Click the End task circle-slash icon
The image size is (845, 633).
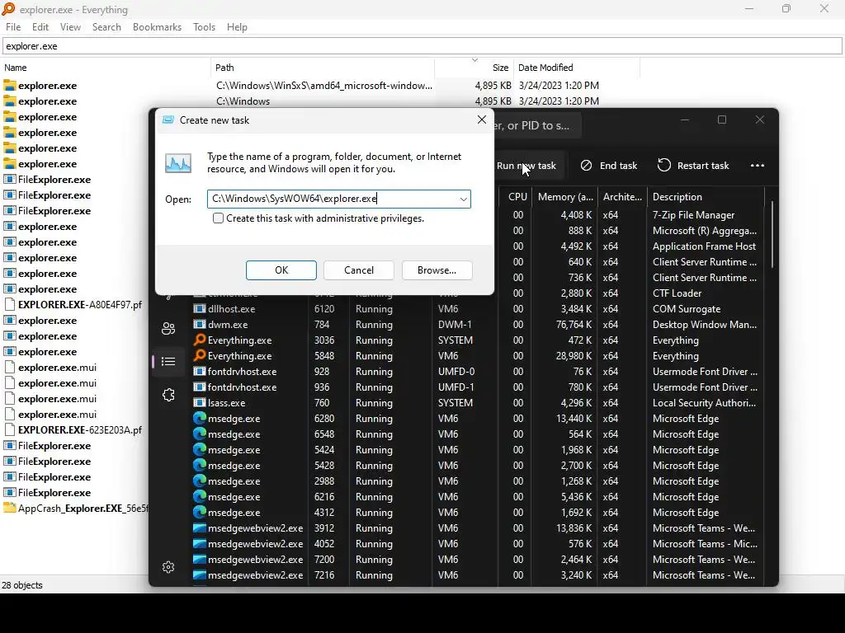coord(587,165)
